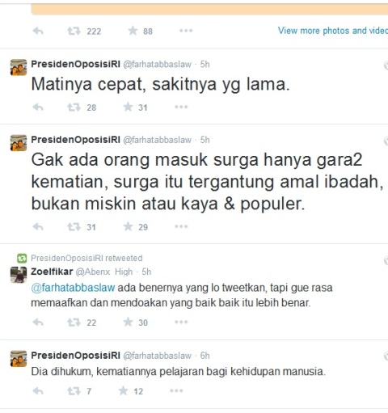Screen dimensions: 388x413
Task: Open Zoelfikar's profile avatar
Action: [19, 275]
